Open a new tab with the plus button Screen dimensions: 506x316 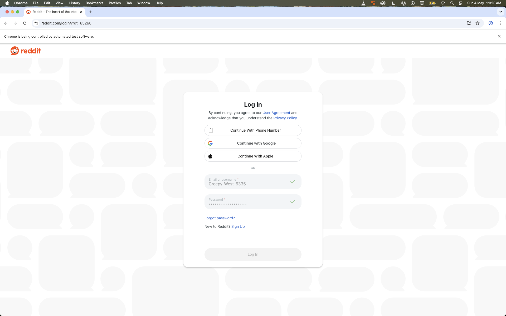[x=91, y=12]
